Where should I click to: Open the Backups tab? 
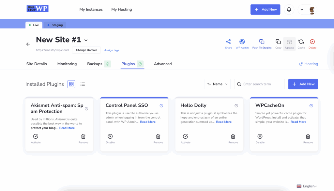click(x=95, y=64)
